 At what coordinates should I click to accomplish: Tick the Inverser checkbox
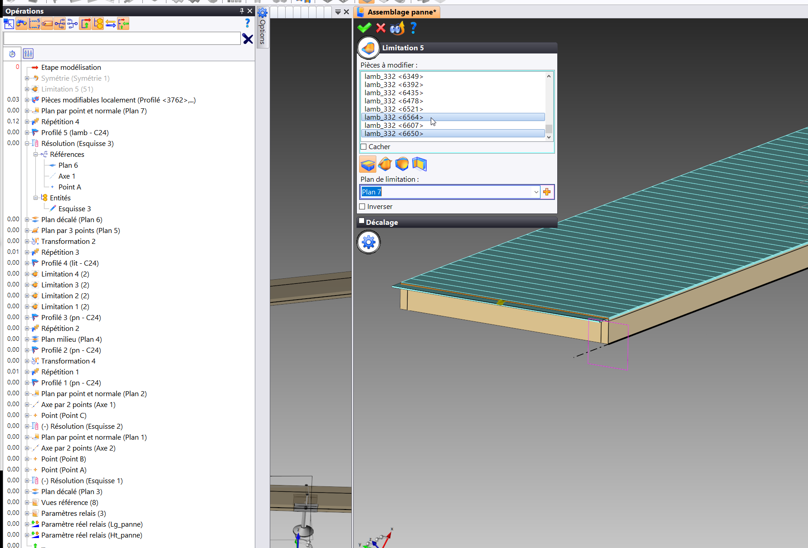coord(362,207)
